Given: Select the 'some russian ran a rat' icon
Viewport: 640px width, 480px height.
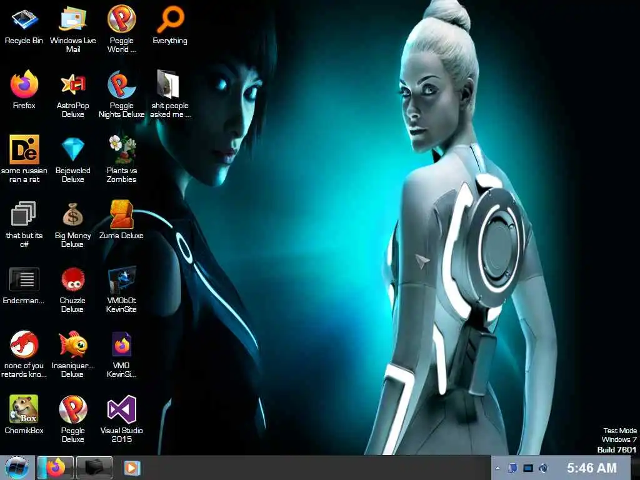Looking at the screenshot, I should click(x=24, y=159).
